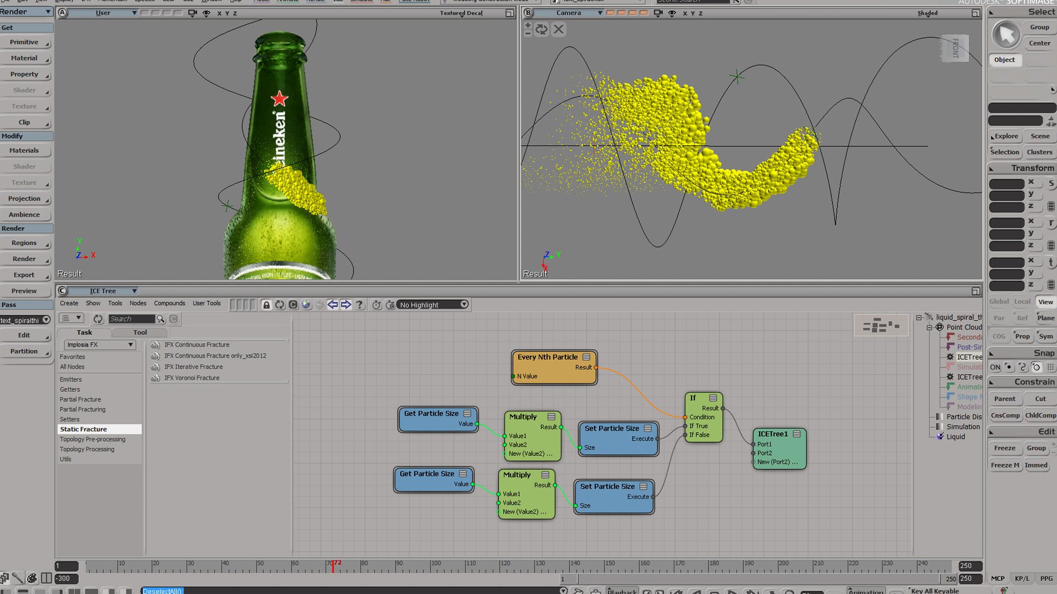Click the lock icon in ICE Tree toolbar
This screenshot has height=594, width=1057.
[x=266, y=305]
